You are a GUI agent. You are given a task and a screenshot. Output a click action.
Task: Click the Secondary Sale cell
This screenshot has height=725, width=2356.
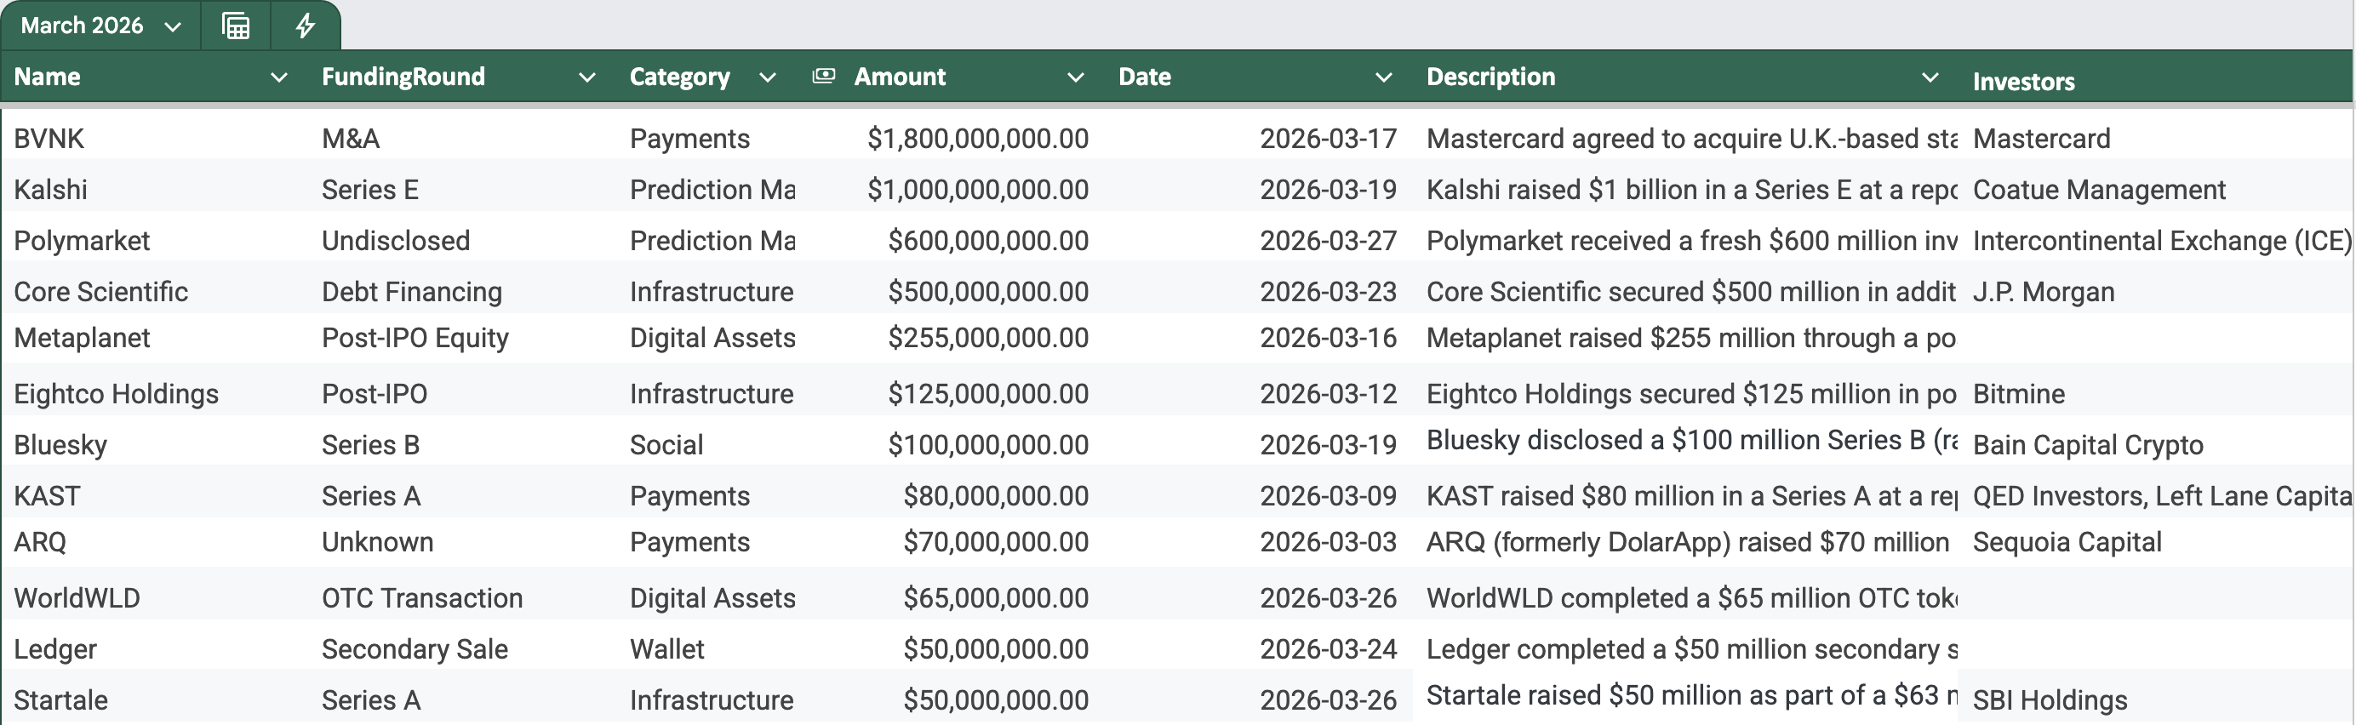tap(415, 650)
